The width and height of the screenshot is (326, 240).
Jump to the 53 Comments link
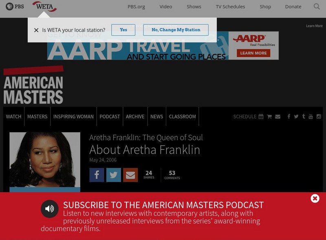click(x=172, y=175)
